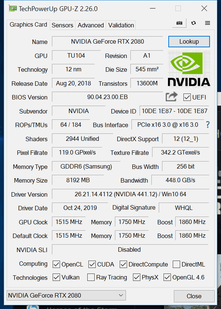
Task: Minimize the GPU-Z window
Action: 152,9
